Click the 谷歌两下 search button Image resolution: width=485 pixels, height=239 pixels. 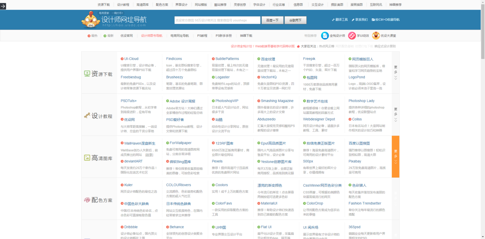tap(296, 20)
